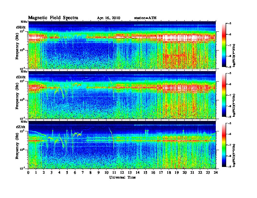This screenshot has height=198, width=257.
Task: Click hour 24 on the time axis
Action: pyautogui.click(x=216, y=173)
